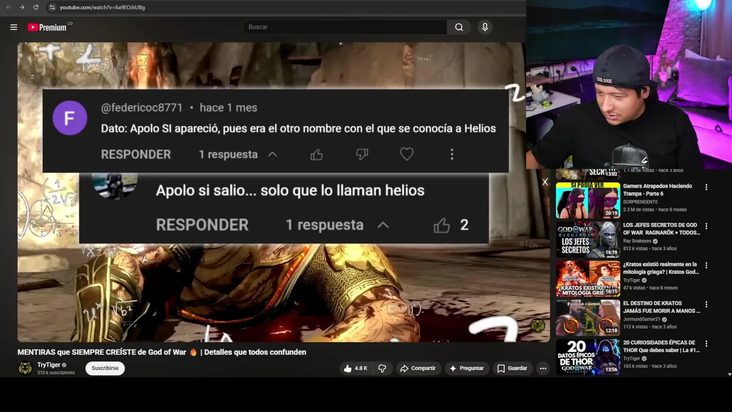Open JormundGamer21 channel name
Image resolution: width=732 pixels, height=412 pixels.
(x=642, y=319)
